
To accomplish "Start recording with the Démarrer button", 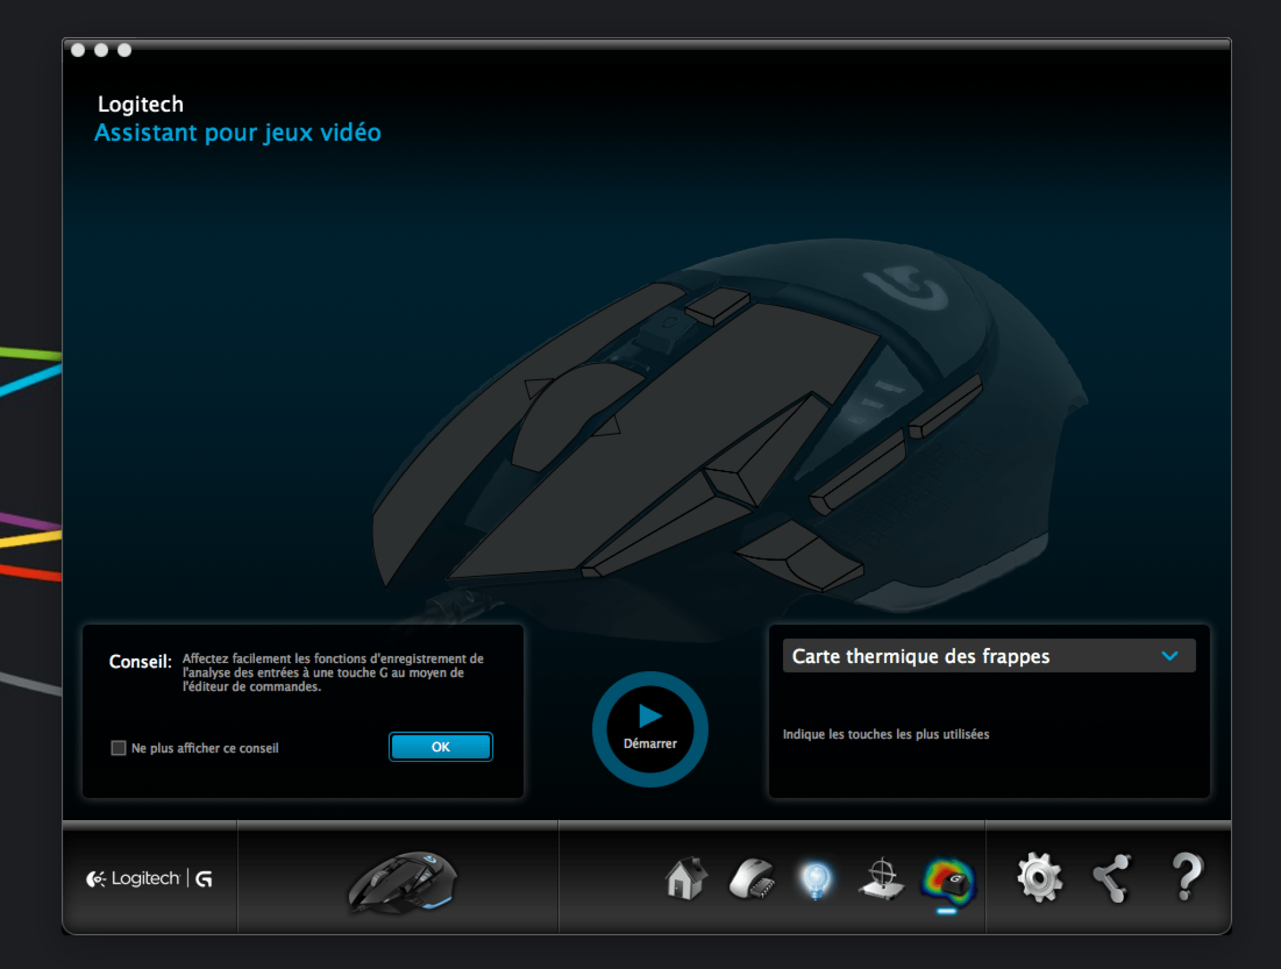I will (x=650, y=729).
